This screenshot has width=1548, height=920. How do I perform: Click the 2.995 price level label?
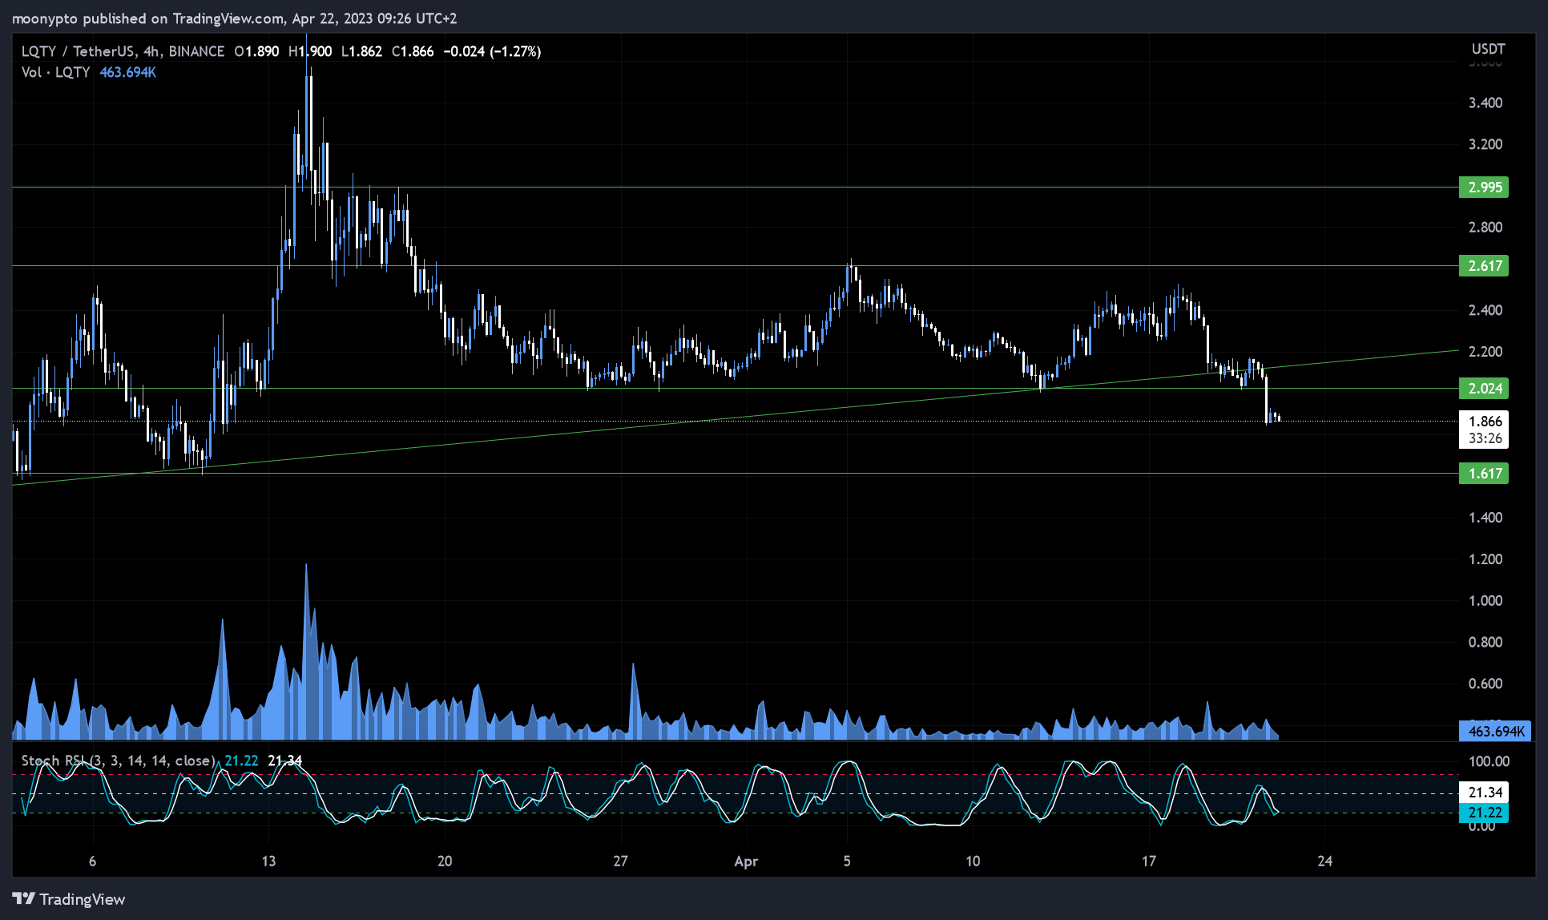tap(1484, 188)
